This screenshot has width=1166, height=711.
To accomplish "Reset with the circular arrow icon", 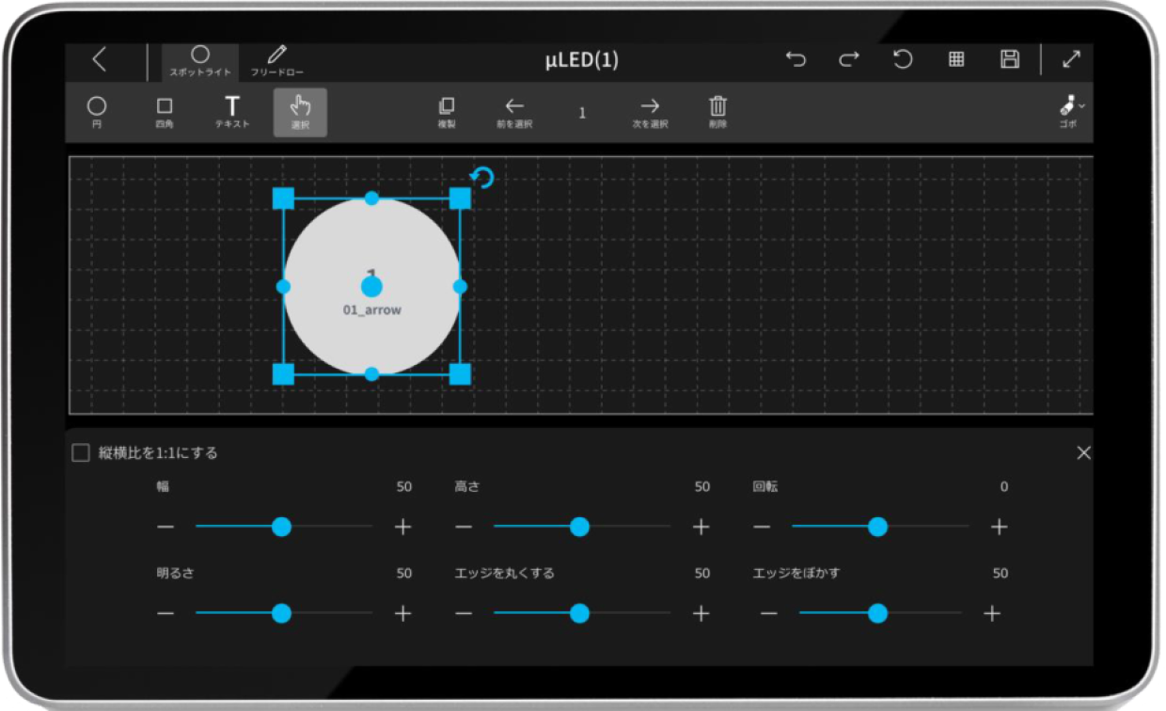I will click(x=903, y=60).
